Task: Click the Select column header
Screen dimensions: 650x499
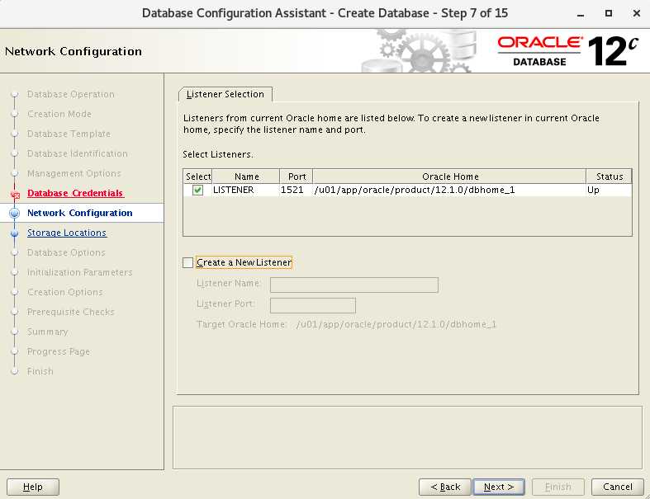Action: [x=198, y=177]
